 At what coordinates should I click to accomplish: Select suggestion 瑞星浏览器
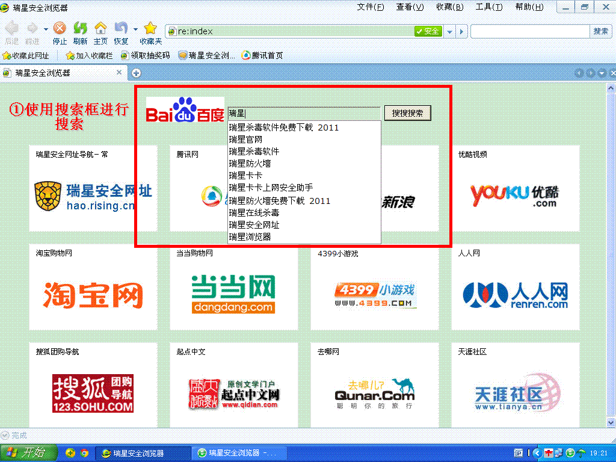click(x=304, y=237)
